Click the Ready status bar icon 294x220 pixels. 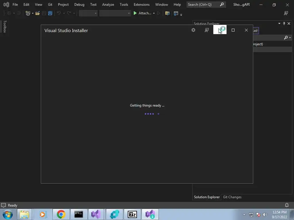click(x=3, y=205)
